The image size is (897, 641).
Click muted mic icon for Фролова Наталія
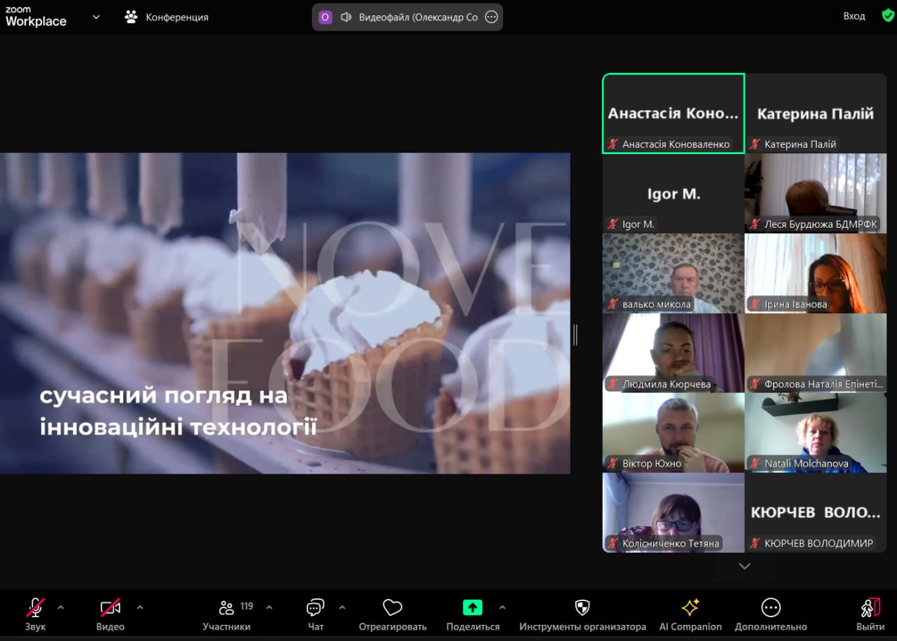pos(755,384)
